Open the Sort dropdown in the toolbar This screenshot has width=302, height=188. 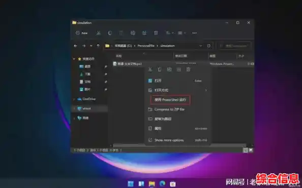(x=170, y=33)
